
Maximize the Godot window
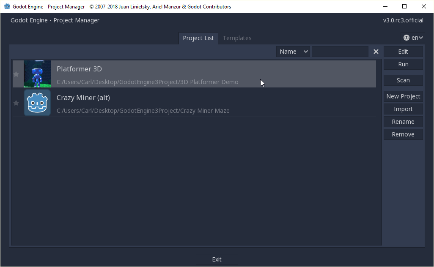(x=404, y=6)
